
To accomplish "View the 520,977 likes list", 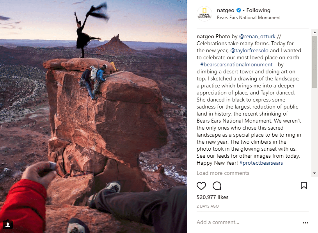I will 212,197.
